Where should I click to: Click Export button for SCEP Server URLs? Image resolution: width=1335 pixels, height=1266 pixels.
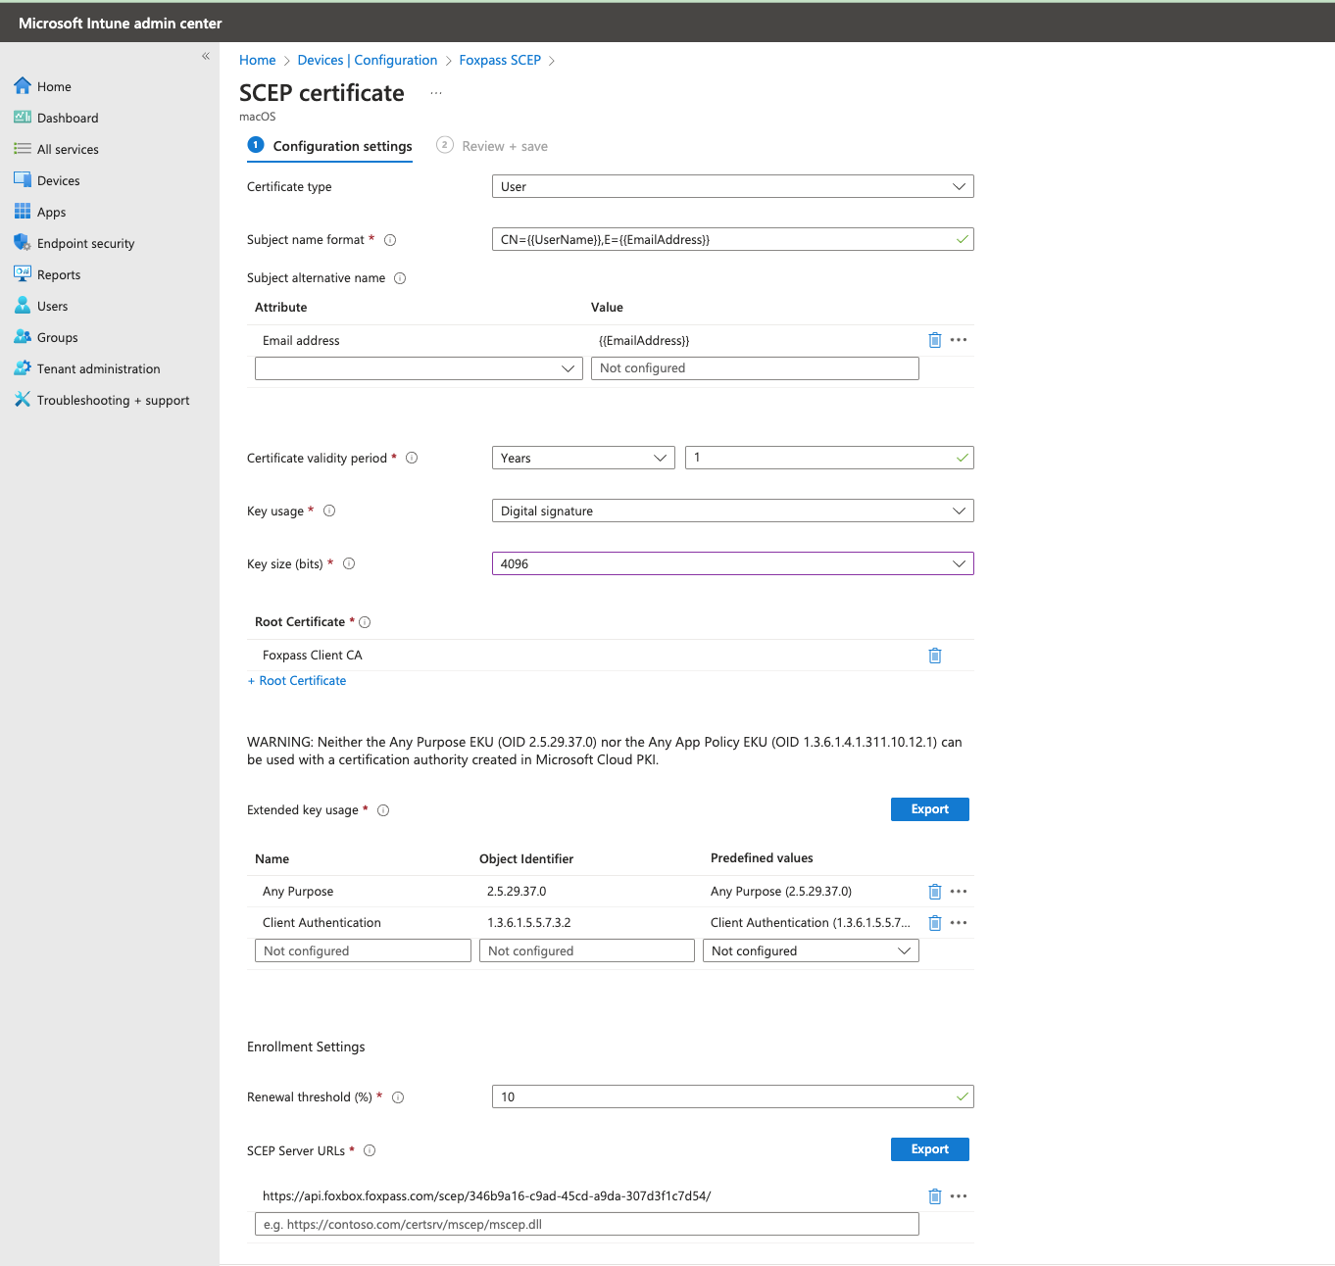930,1149
